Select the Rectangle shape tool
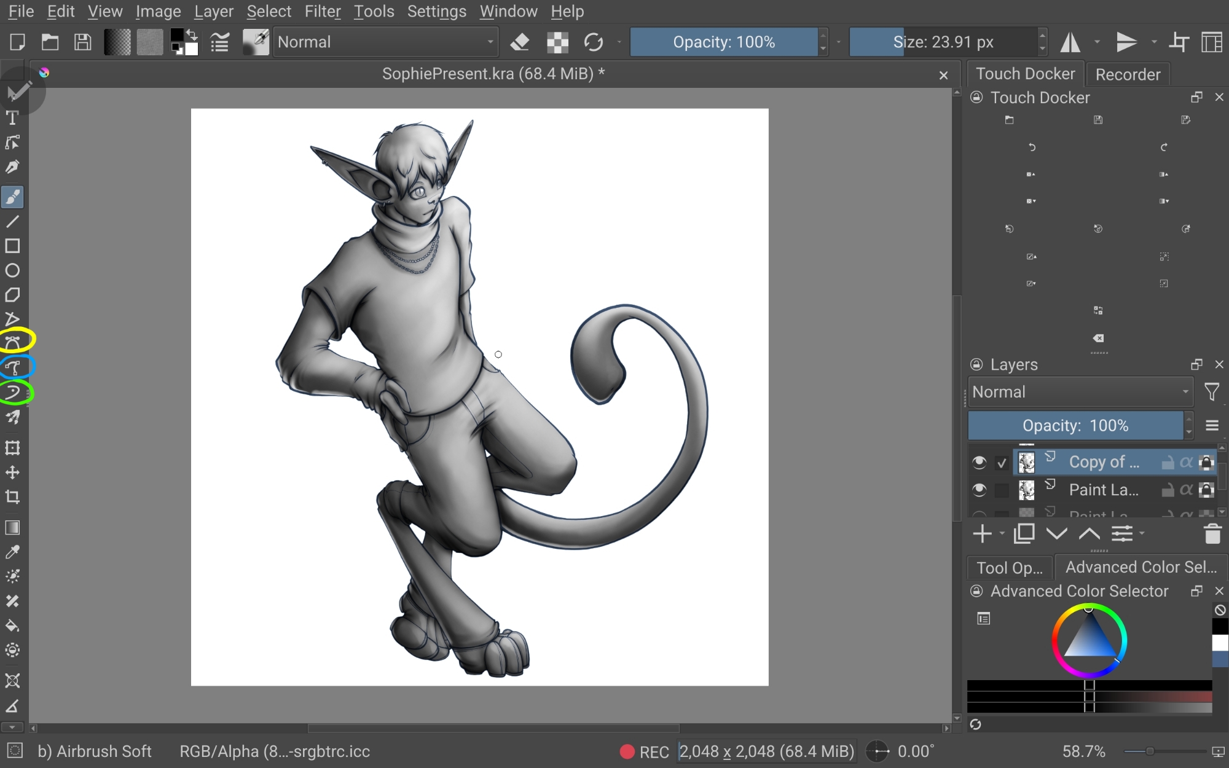 [12, 246]
